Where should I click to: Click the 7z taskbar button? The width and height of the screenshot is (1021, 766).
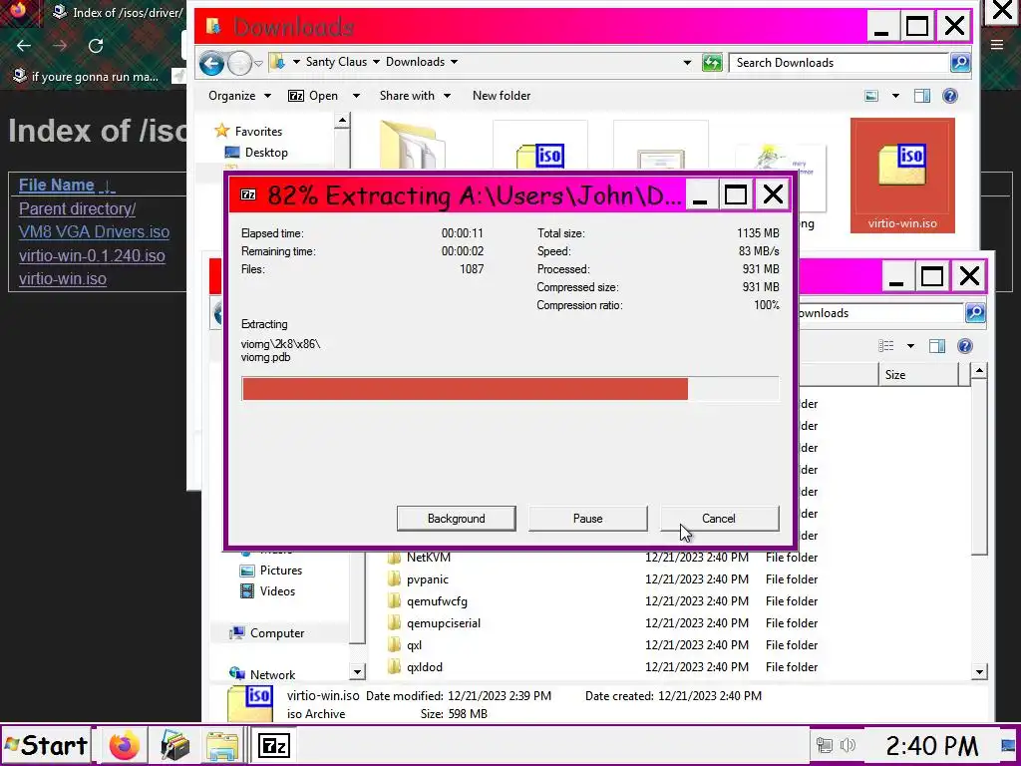point(273,746)
